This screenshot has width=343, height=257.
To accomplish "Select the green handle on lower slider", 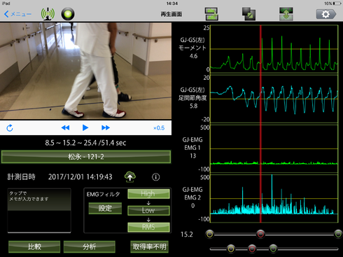I will pyautogui.click(x=273, y=249).
